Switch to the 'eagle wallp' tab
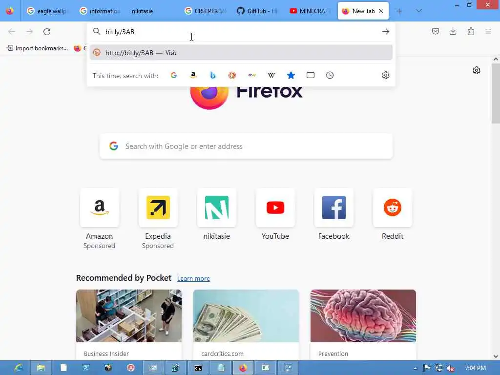500x375 pixels. tap(47, 11)
